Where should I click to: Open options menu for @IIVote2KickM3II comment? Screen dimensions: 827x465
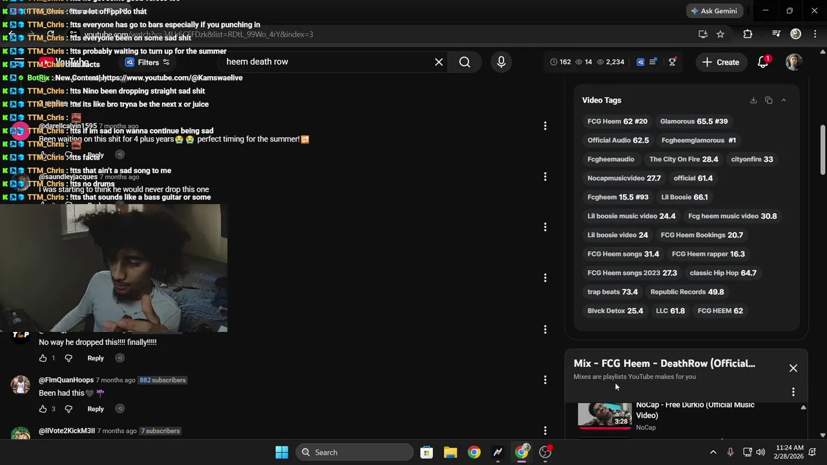pyautogui.click(x=545, y=430)
